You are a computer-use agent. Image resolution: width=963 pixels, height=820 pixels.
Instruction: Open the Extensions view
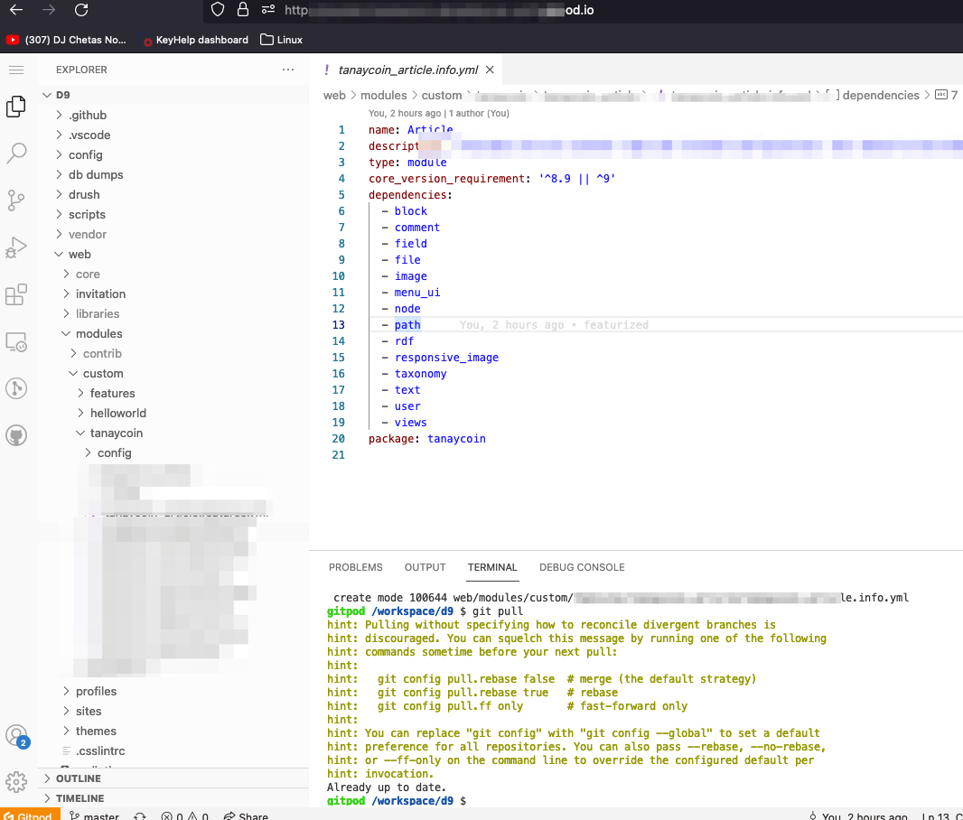click(x=16, y=294)
